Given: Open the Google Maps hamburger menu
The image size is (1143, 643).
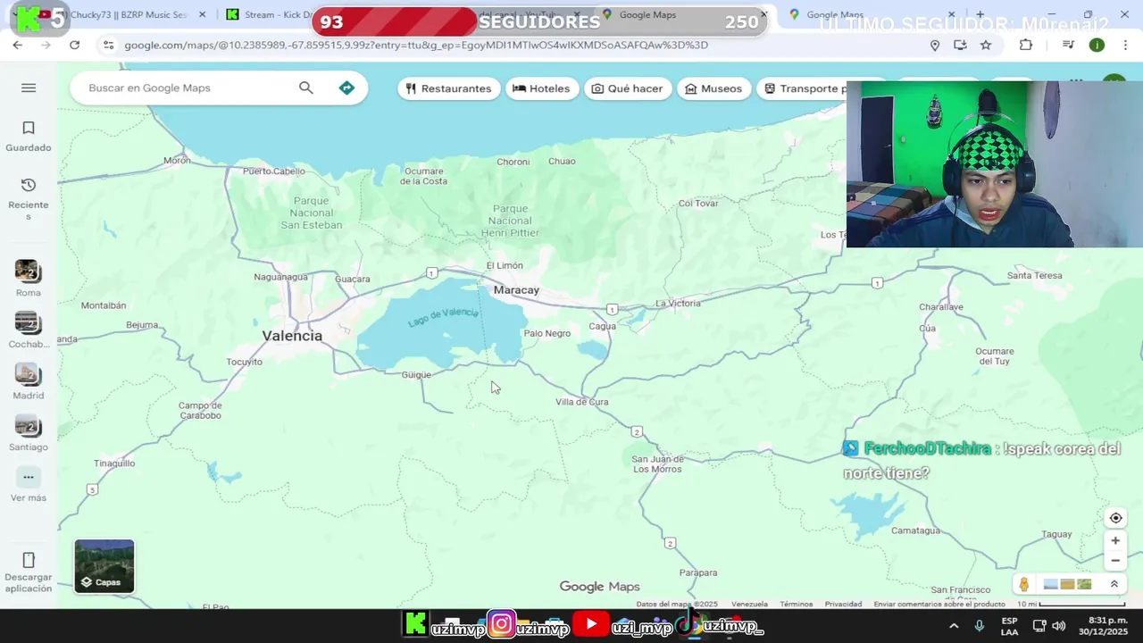Looking at the screenshot, I should [29, 88].
